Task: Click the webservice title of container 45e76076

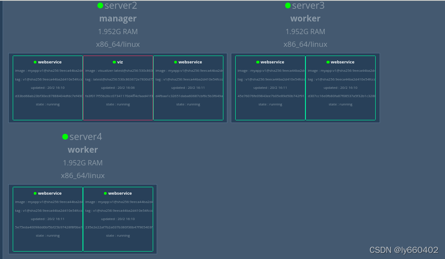Action: coord(272,62)
